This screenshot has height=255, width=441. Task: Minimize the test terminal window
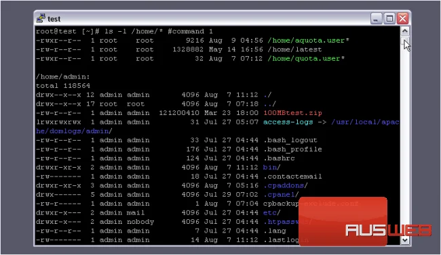(376, 18)
